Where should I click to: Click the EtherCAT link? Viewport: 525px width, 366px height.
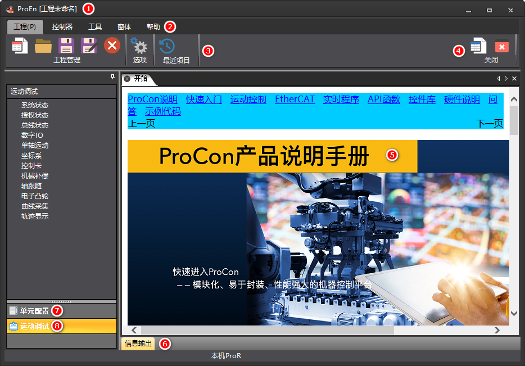coord(295,100)
